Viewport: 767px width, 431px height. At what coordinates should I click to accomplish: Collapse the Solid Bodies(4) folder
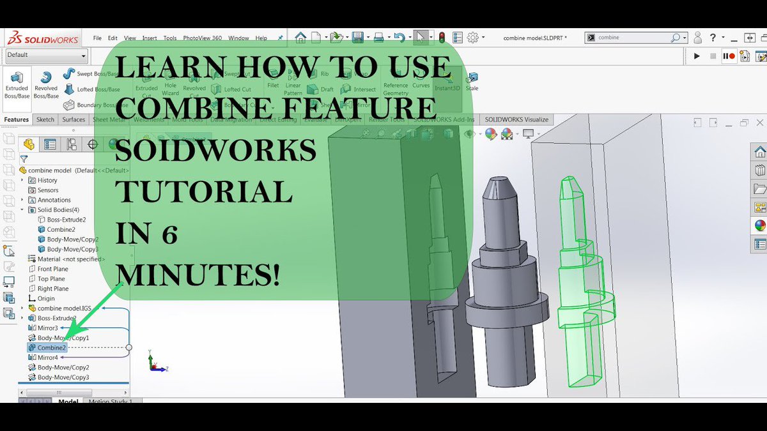22,209
